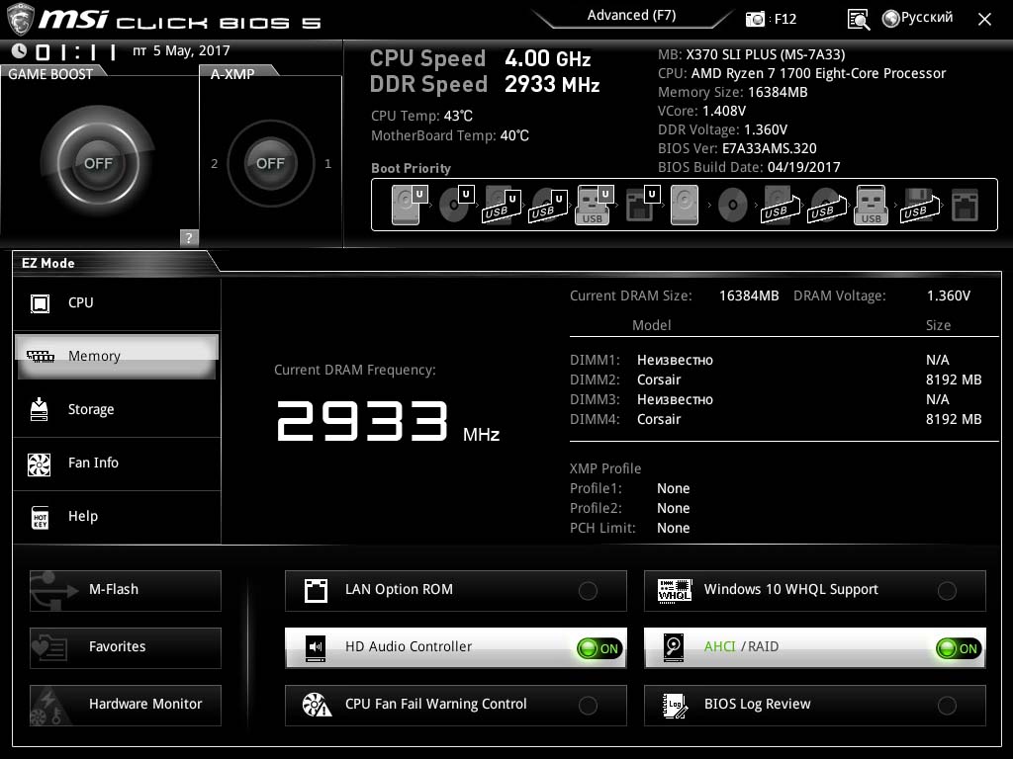This screenshot has height=759, width=1013.
Task: Click the PCH Limit None value
Action: point(673,528)
